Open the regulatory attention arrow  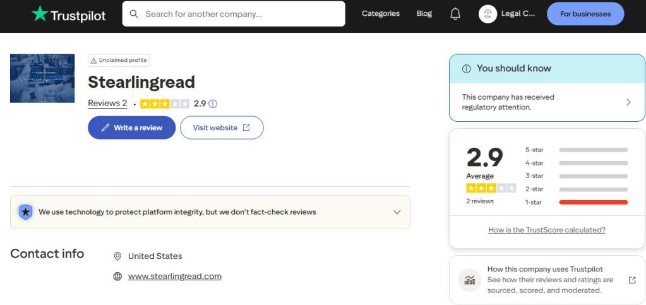tap(628, 102)
